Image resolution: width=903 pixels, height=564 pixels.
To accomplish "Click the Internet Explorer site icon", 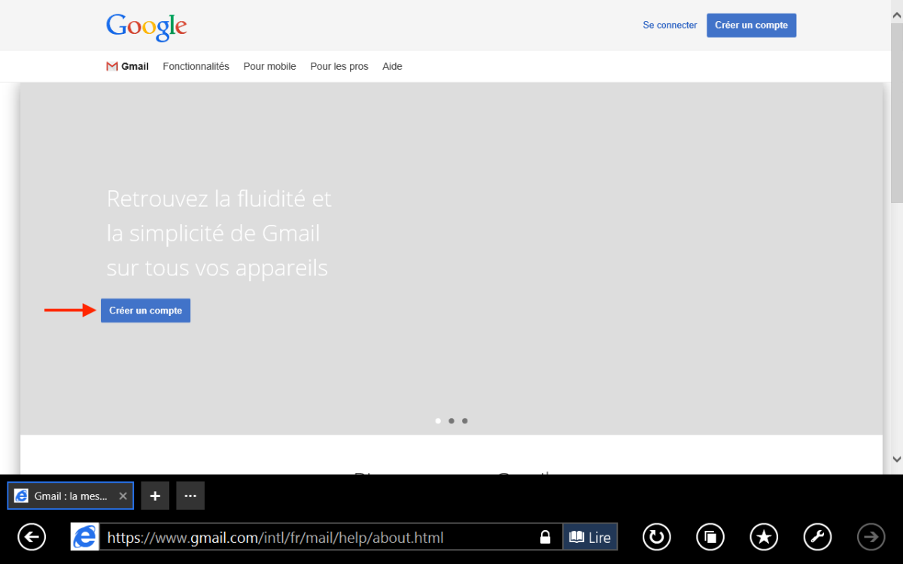I will [84, 537].
